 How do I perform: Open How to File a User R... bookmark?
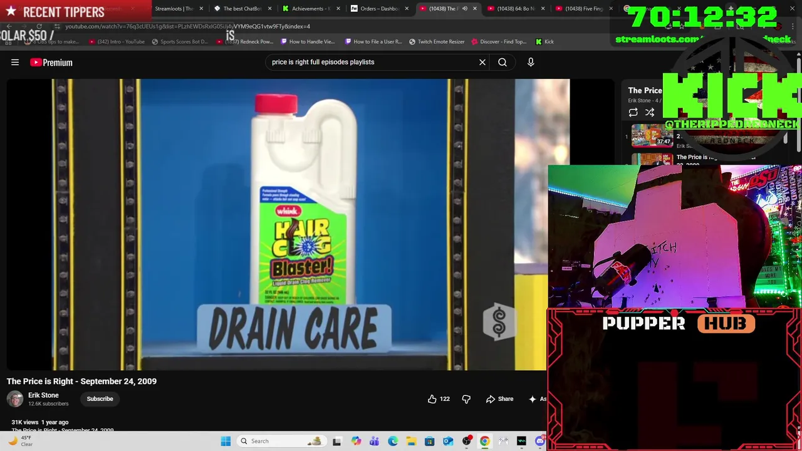pos(373,42)
